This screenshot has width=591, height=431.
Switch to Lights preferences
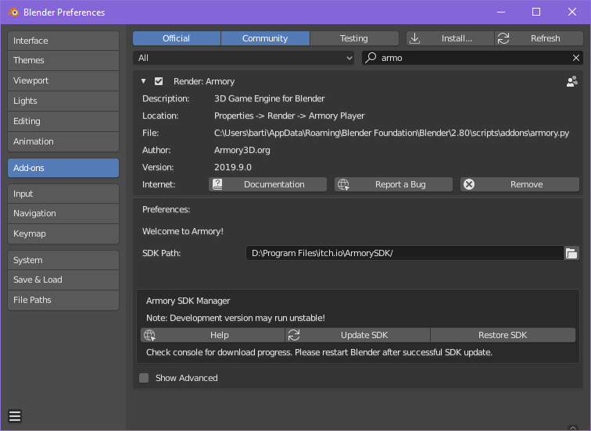(63, 101)
